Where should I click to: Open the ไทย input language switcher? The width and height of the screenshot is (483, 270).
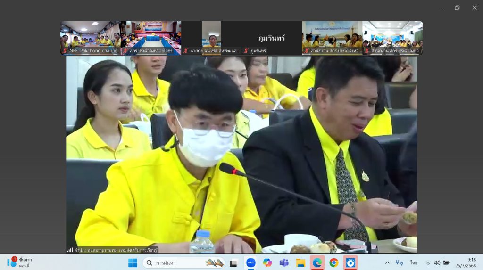click(x=414, y=262)
